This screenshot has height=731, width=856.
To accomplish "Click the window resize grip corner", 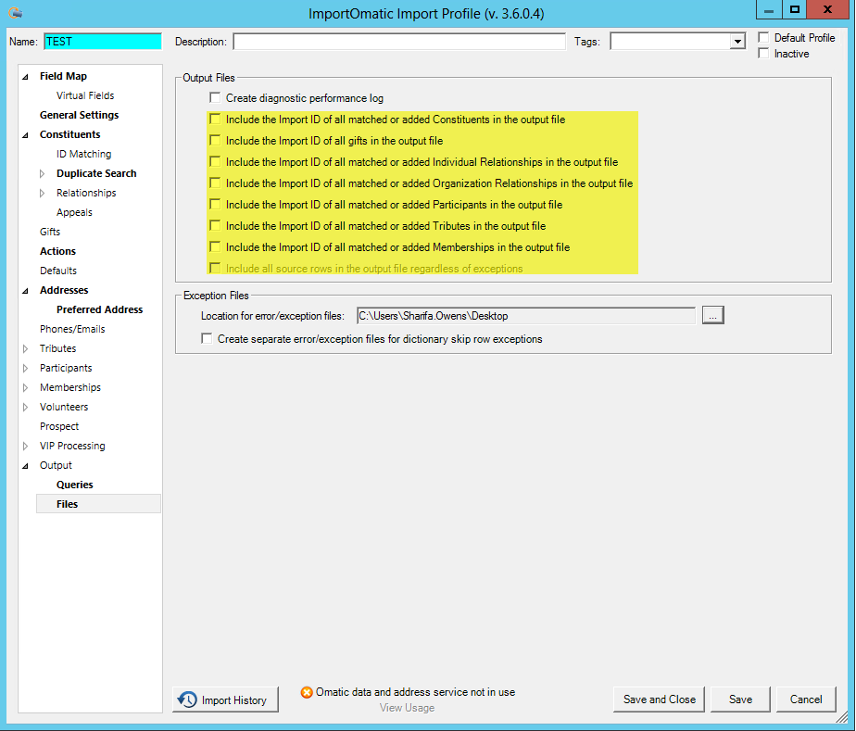I will pyautogui.click(x=843, y=717).
